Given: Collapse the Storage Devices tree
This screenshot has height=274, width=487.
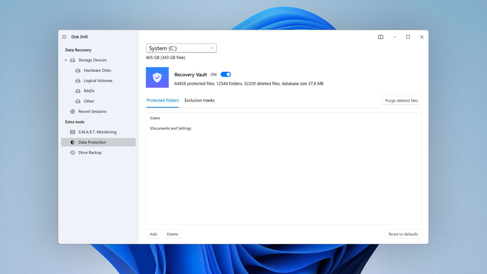Looking at the screenshot, I should point(66,60).
